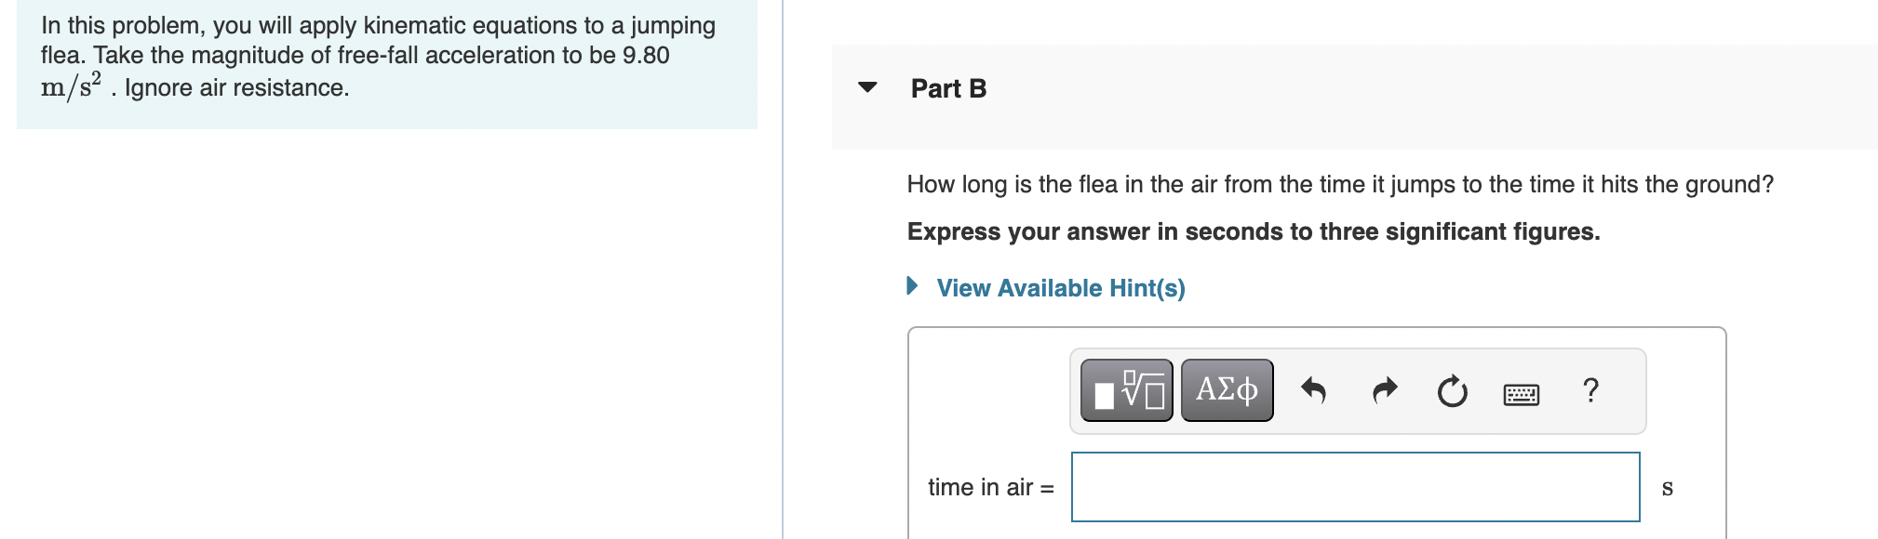Open the Greek symbols ΑΣφ menu
Image resolution: width=1878 pixels, height=539 pixels.
click(1226, 390)
